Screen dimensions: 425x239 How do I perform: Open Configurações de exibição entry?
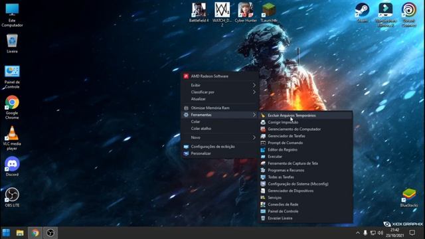pyautogui.click(x=220, y=146)
